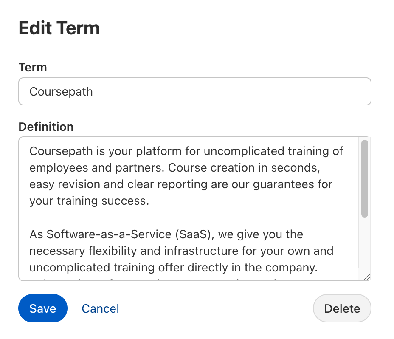Click the "Edit Term" heading
This screenshot has width=394, height=339.
pyautogui.click(x=59, y=28)
